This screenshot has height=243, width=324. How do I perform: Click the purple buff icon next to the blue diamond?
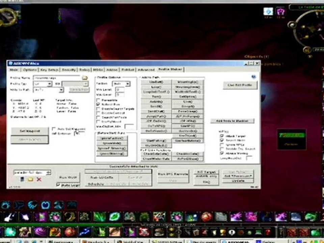coord(280,11)
